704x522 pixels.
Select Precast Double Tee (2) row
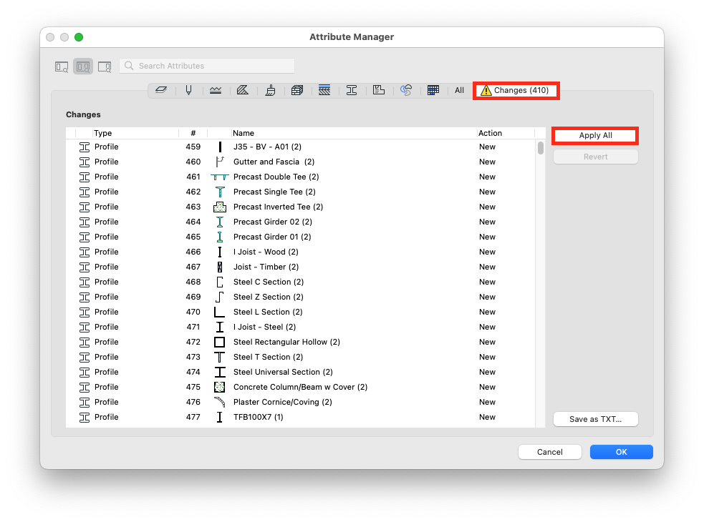click(x=301, y=177)
